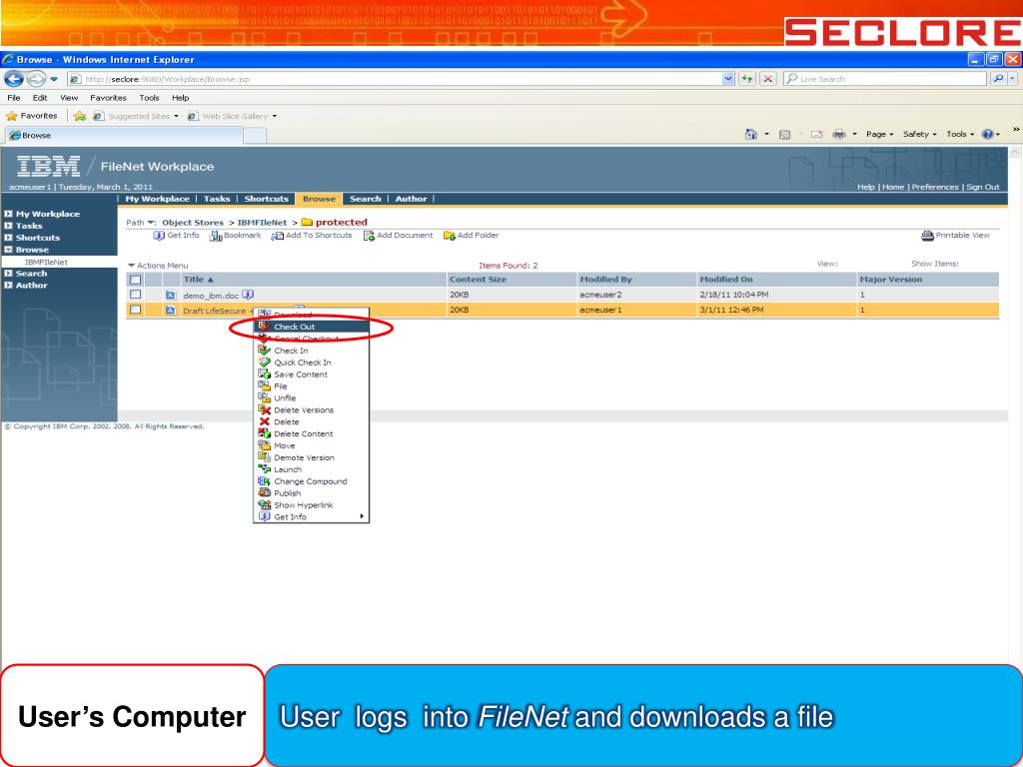Screen dimensions: 1023x767
Task: Click the Delete Content icon
Action: click(264, 433)
